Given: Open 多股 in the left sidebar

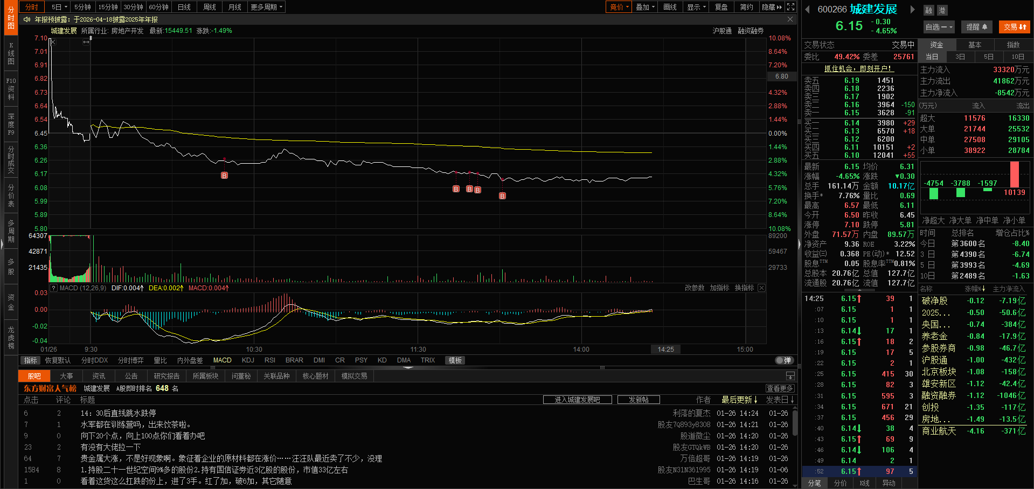Looking at the screenshot, I should click(11, 267).
